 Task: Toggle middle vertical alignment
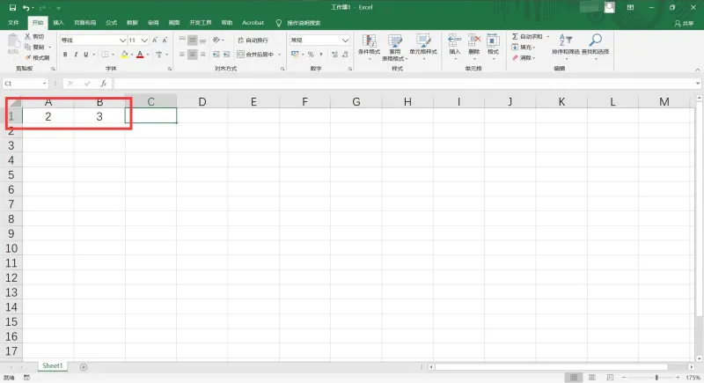(x=192, y=40)
